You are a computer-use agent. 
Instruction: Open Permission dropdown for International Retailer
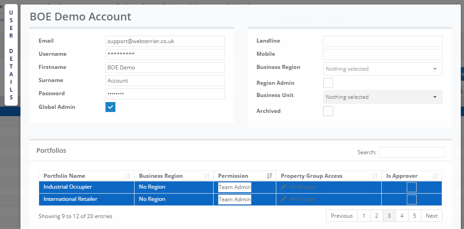234,200
